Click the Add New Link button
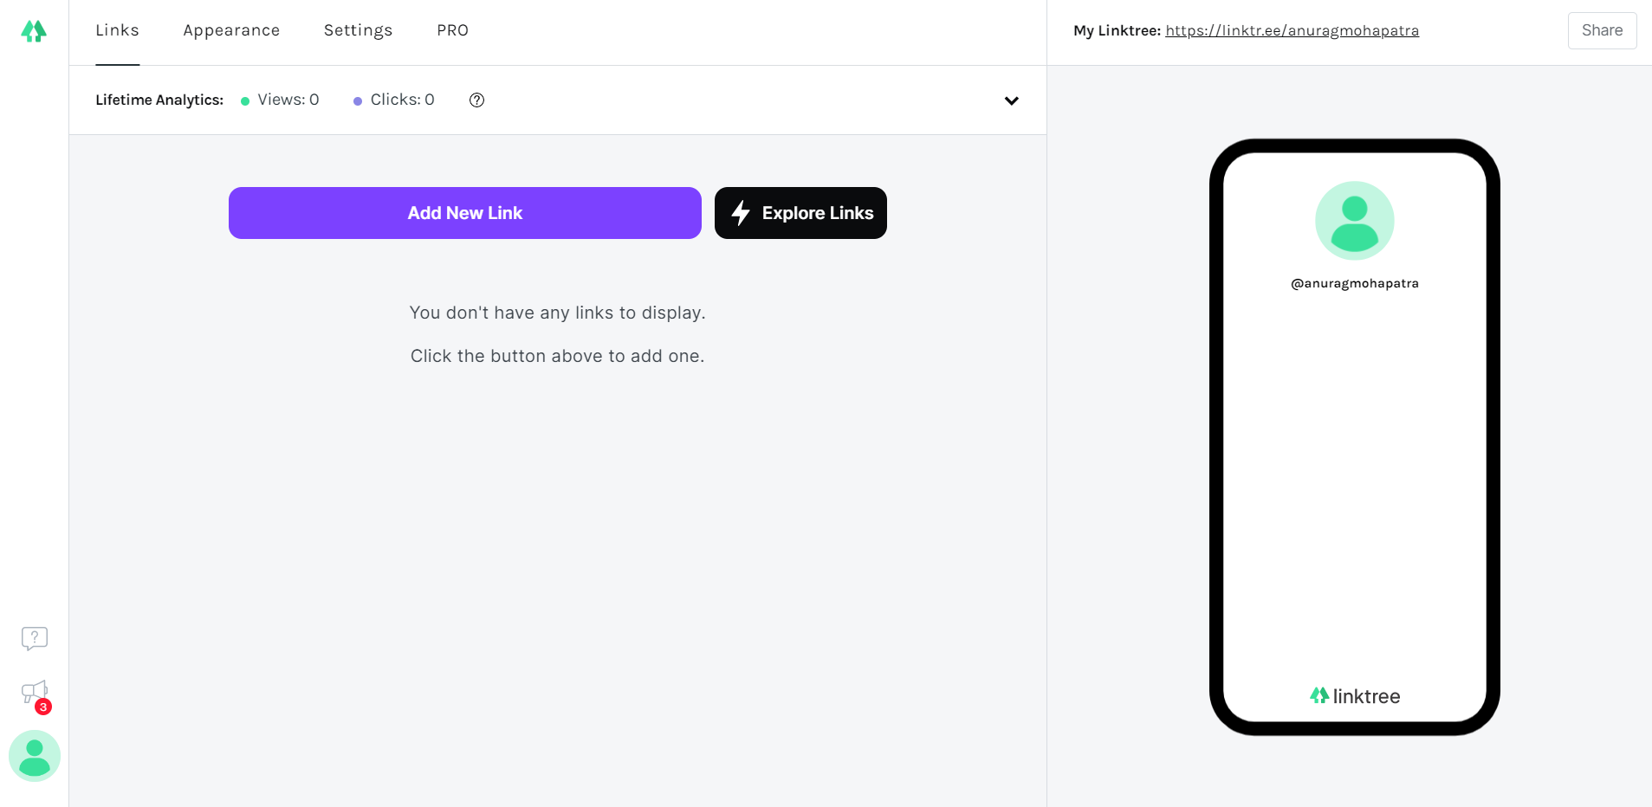This screenshot has width=1652, height=807. click(465, 213)
